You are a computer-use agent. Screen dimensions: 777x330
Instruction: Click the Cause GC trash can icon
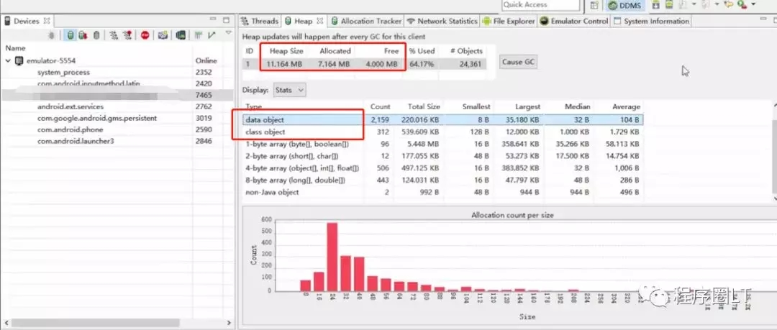[96, 35]
